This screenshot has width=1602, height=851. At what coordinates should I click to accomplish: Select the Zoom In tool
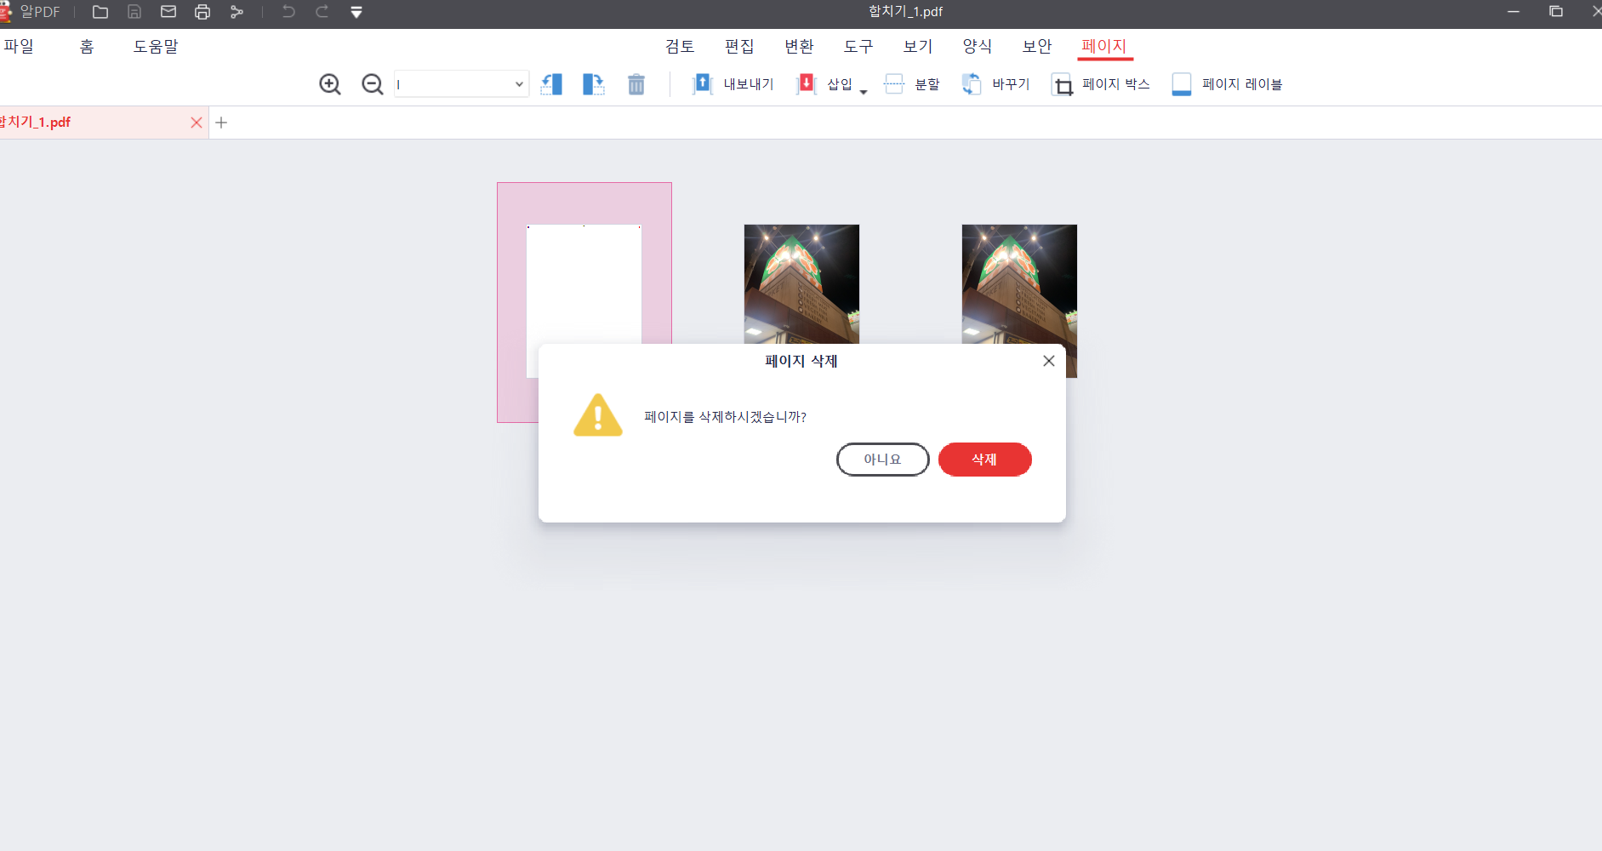click(329, 83)
